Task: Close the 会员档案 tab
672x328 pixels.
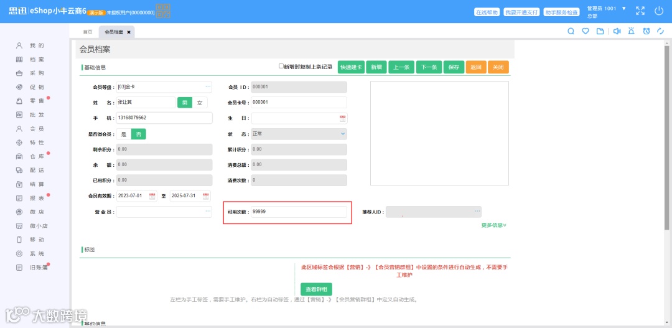Action: tap(129, 32)
